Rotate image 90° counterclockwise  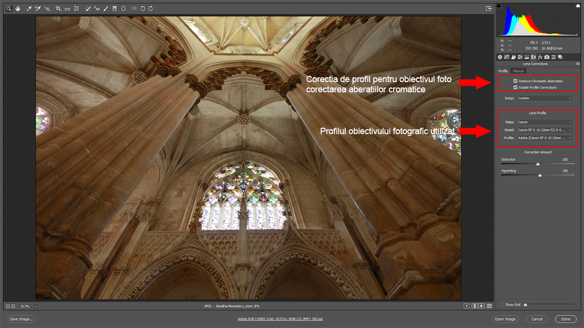click(143, 8)
